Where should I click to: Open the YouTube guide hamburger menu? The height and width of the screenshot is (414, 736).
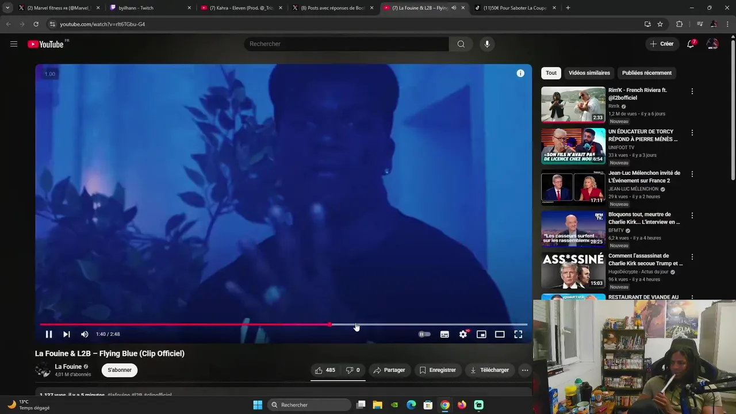(x=14, y=44)
